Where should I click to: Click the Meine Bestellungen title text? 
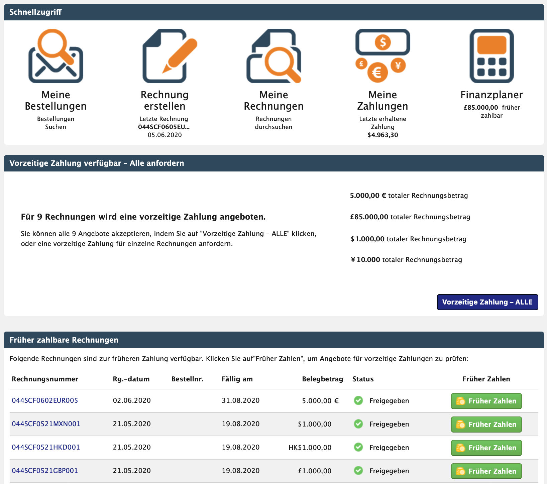click(56, 100)
